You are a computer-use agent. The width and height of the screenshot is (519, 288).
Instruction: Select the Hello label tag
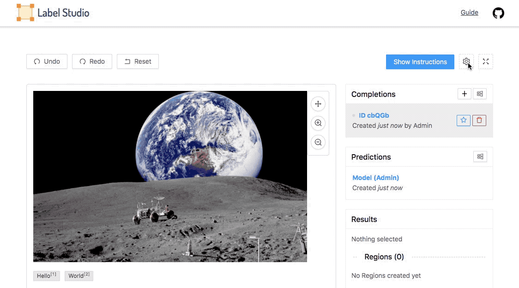pos(46,276)
